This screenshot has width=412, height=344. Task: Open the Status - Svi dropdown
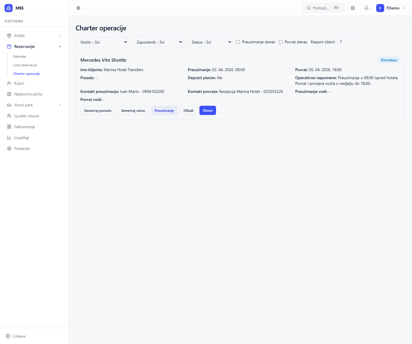(209, 42)
